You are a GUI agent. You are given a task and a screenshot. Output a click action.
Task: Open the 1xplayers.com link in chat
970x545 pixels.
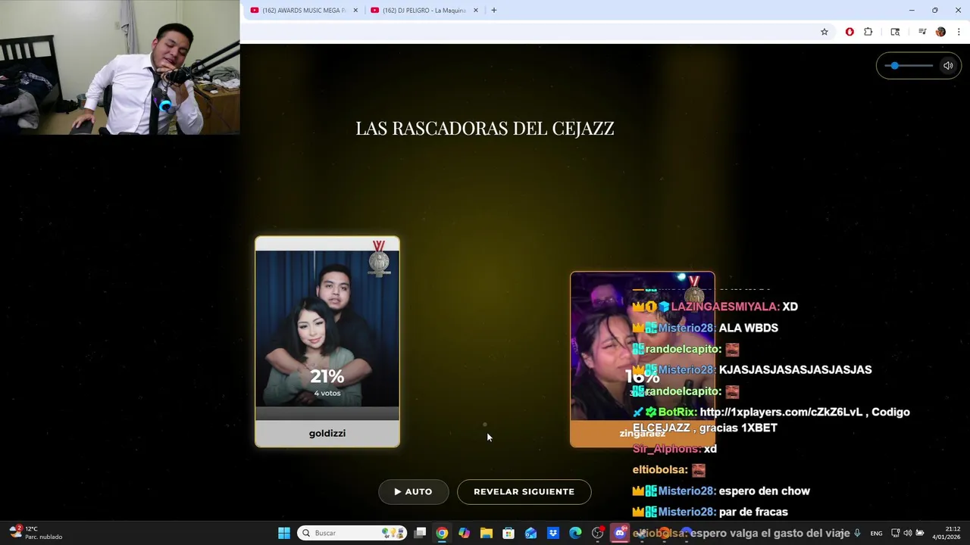coord(781,412)
